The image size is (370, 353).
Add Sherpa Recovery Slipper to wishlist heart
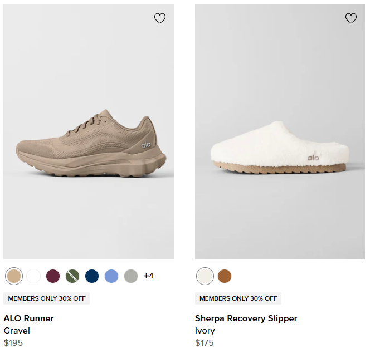351,18
